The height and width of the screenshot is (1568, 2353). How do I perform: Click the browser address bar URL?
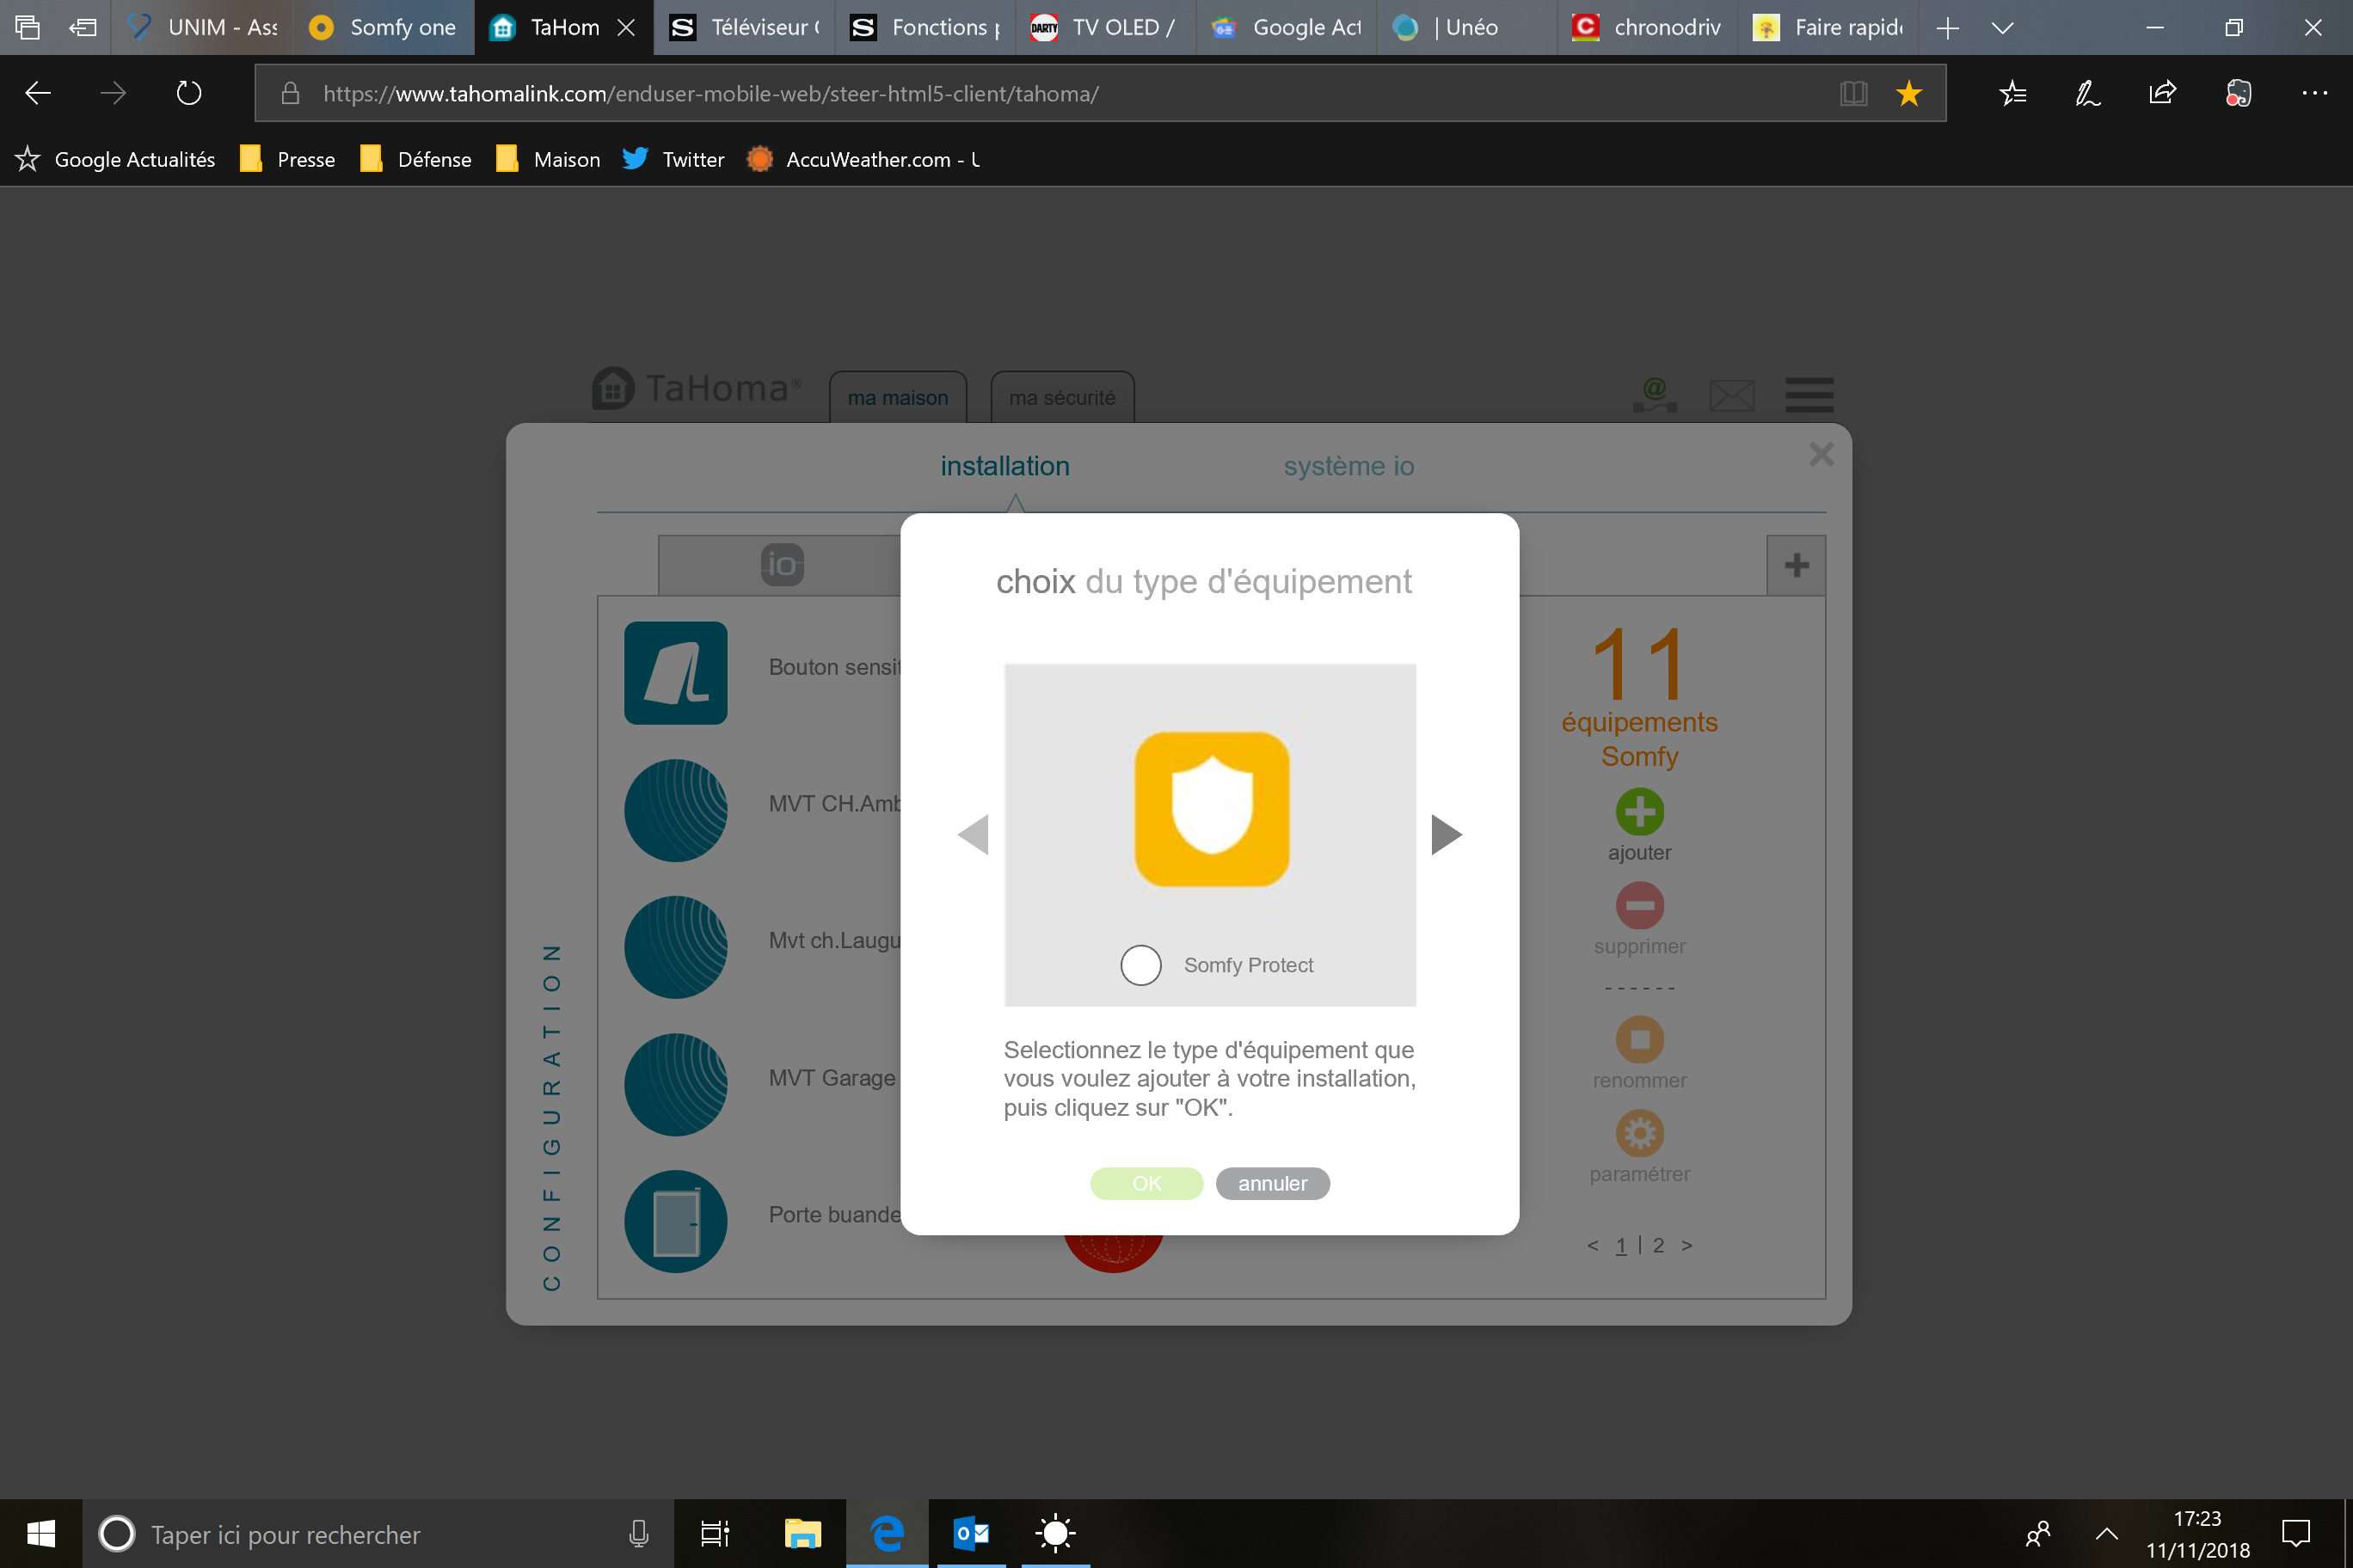point(710,94)
